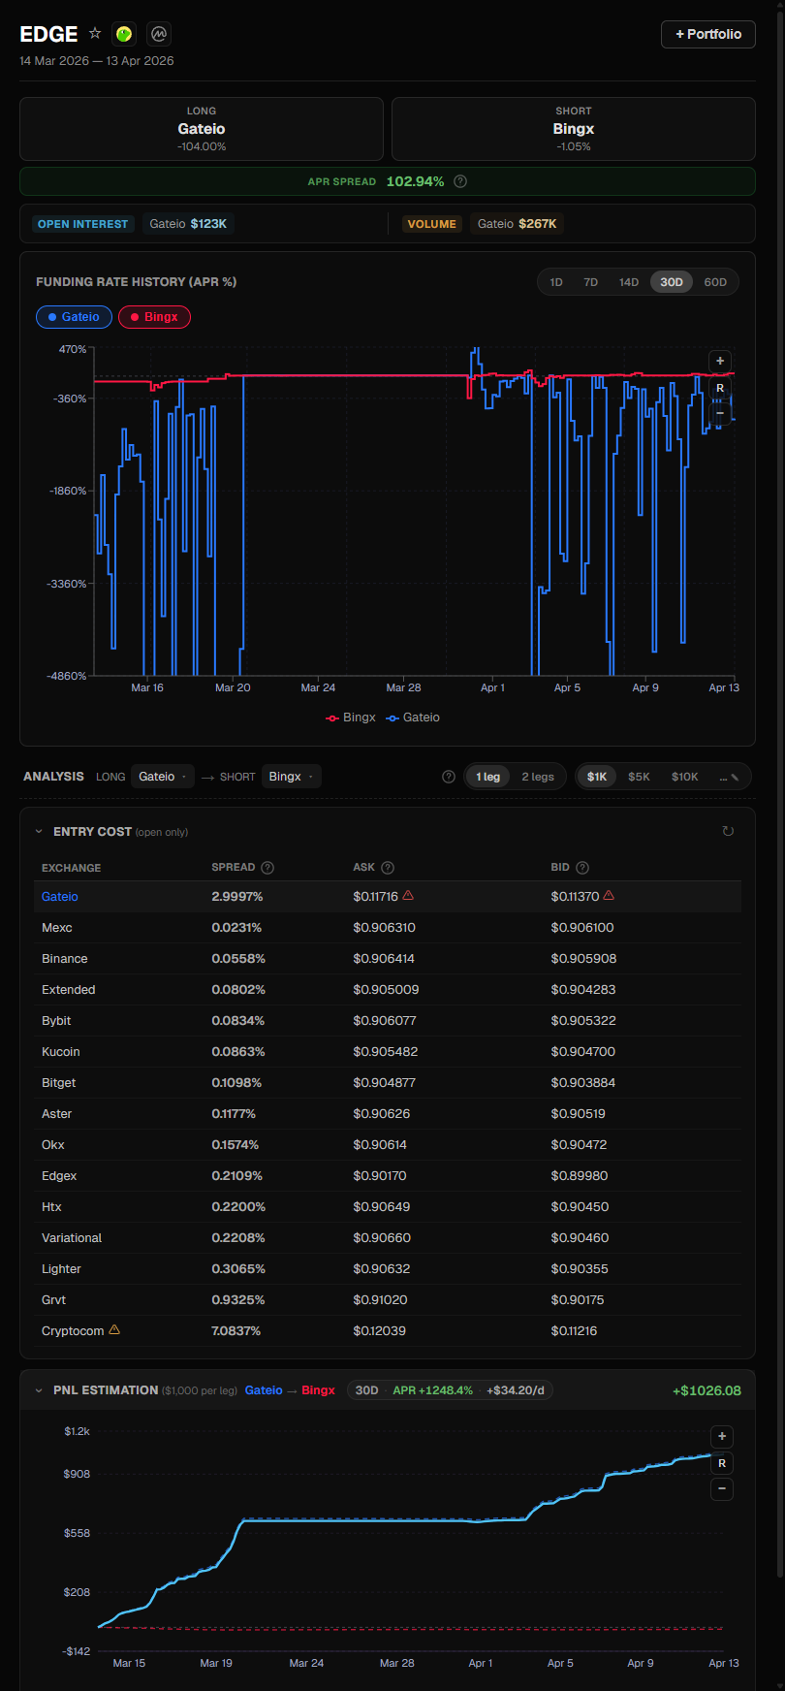Toggle Gateio series pill in chart
The width and height of the screenshot is (785, 1691).
(74, 317)
